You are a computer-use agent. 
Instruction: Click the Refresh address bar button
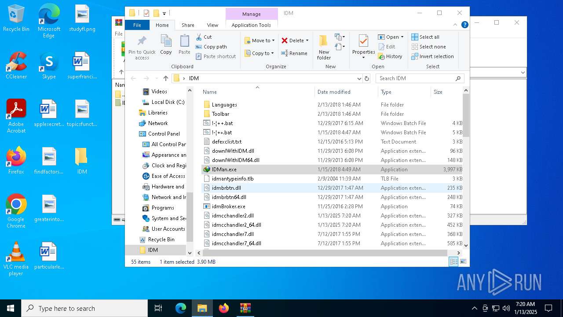click(x=367, y=78)
